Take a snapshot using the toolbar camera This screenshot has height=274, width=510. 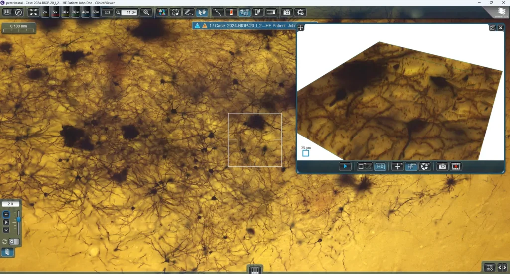(x=287, y=12)
